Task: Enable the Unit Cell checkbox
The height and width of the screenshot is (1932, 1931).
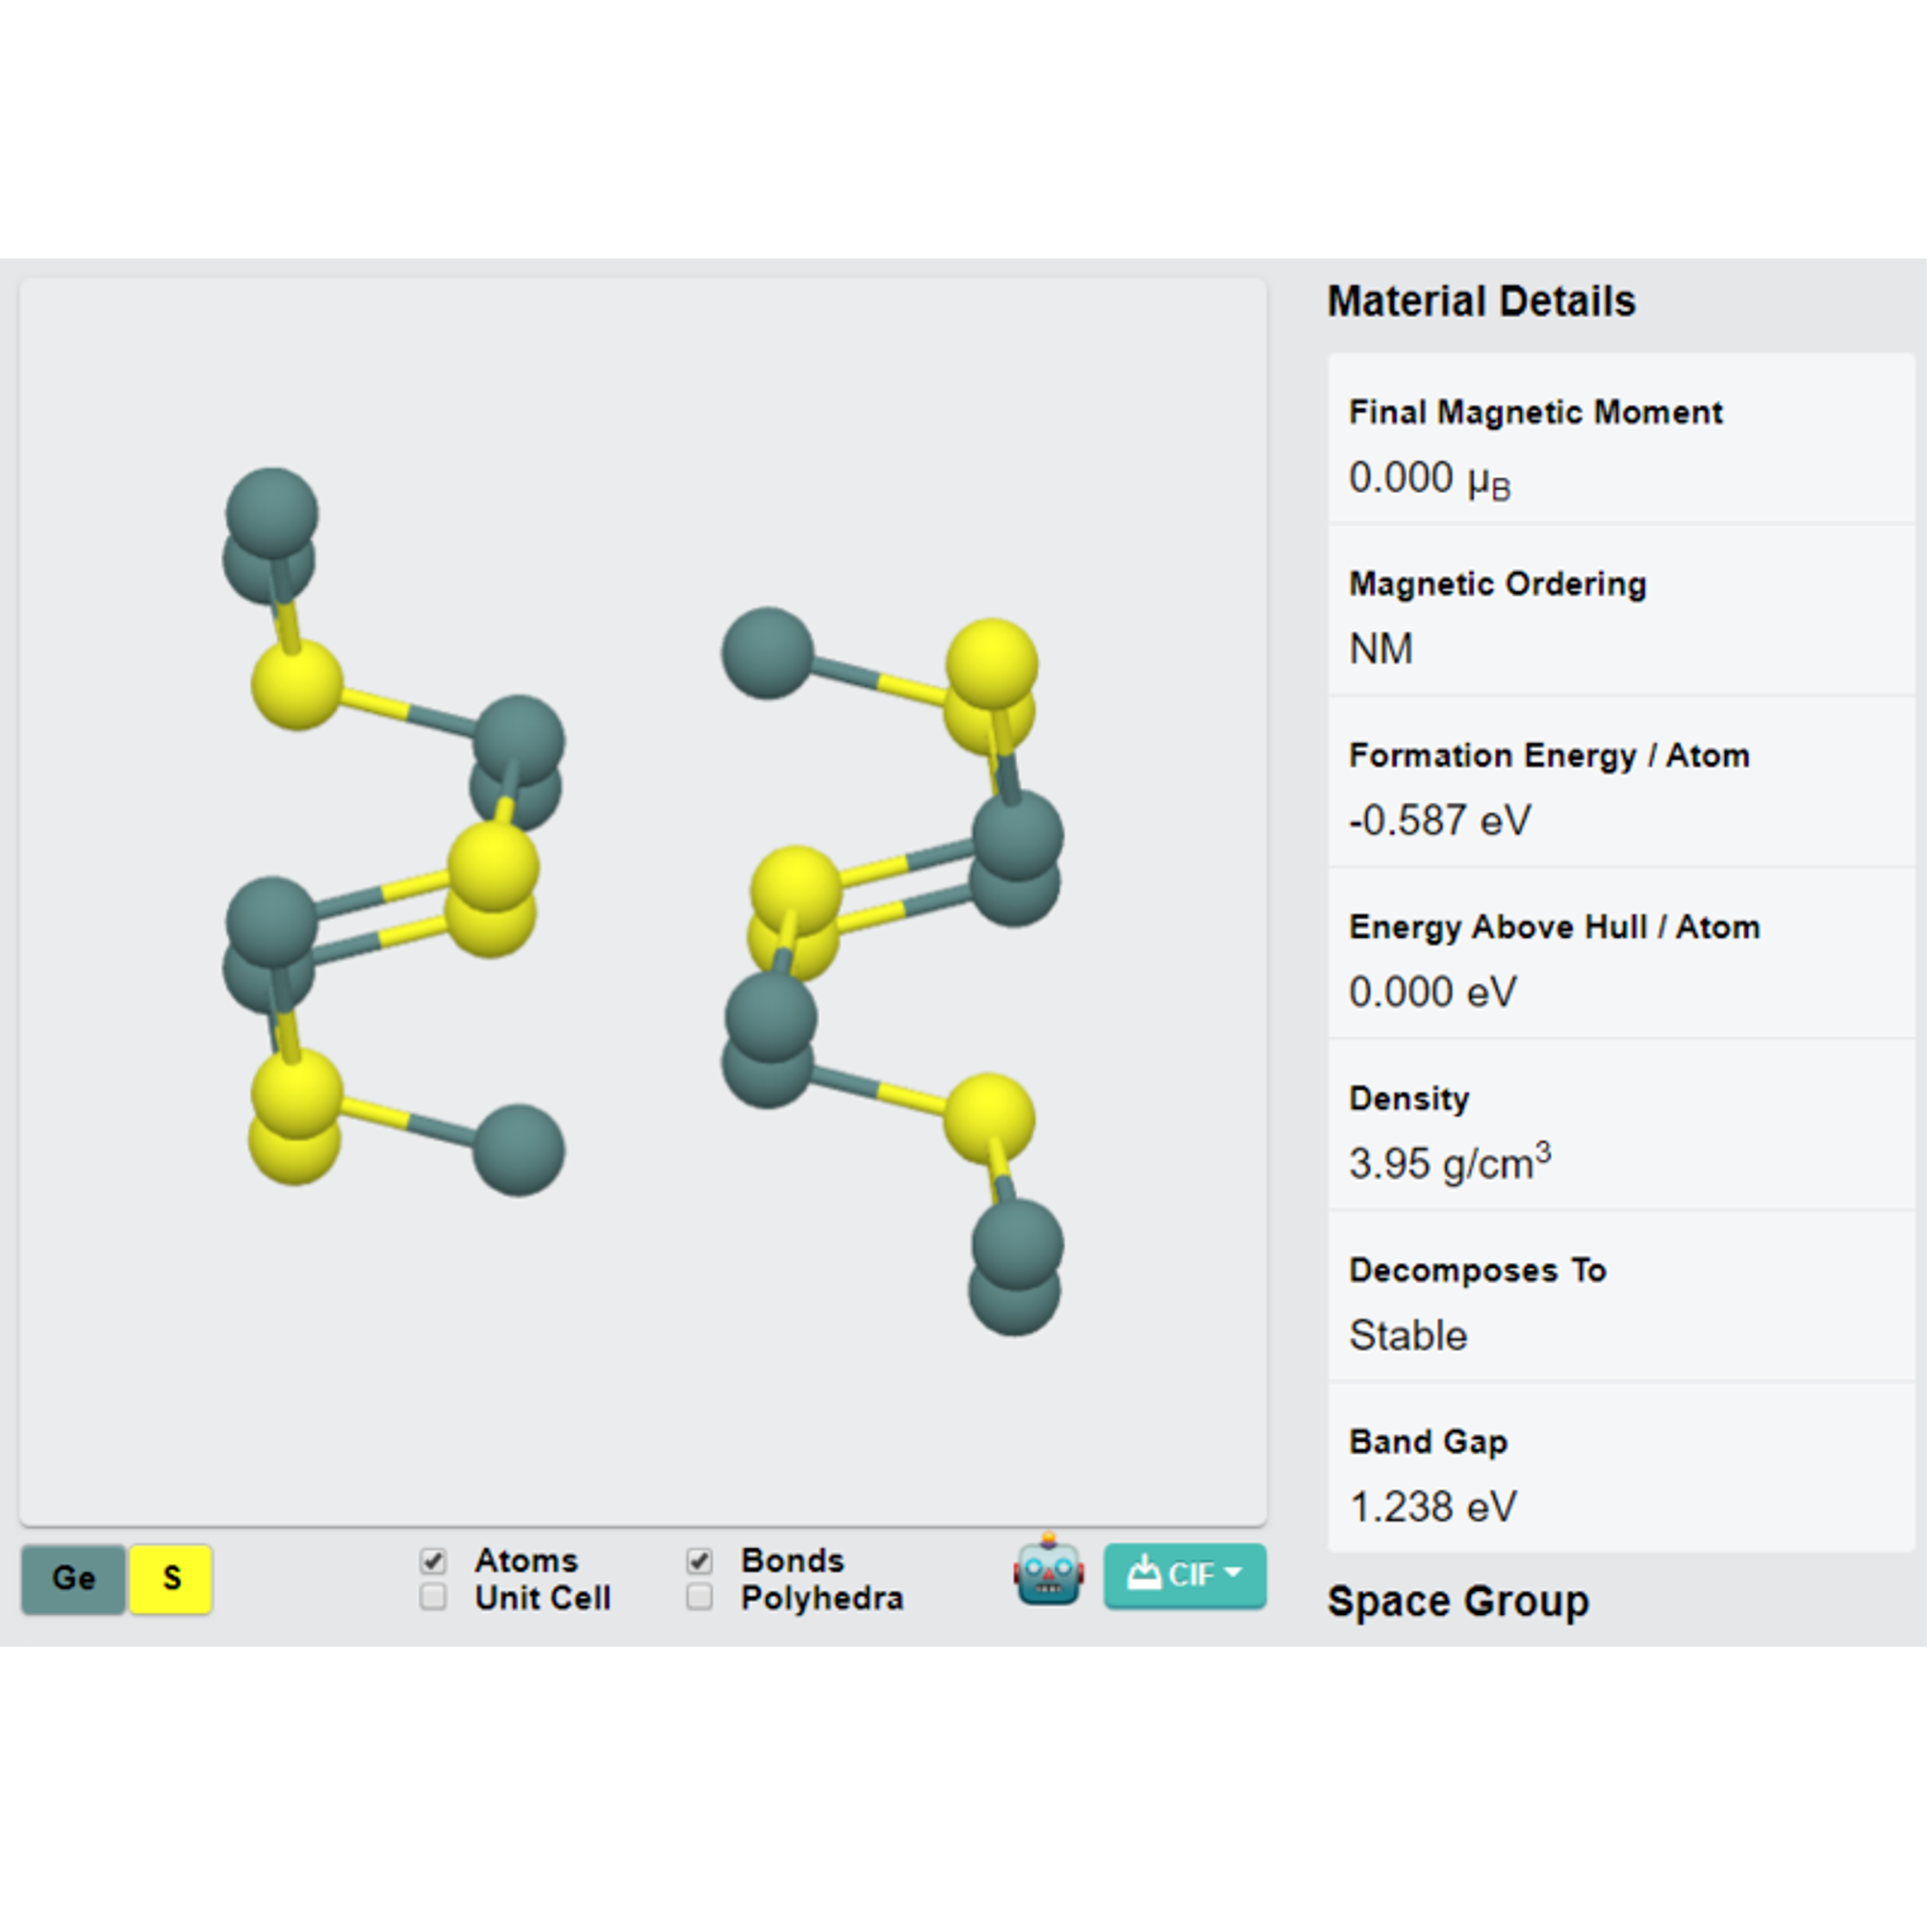Action: (433, 1597)
